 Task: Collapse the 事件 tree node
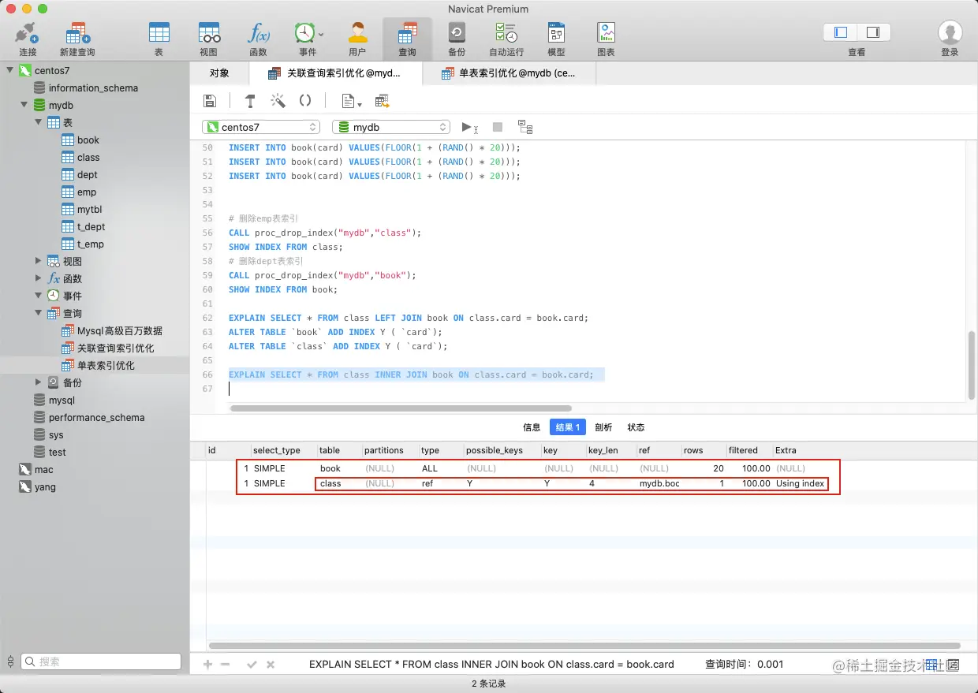(39, 296)
